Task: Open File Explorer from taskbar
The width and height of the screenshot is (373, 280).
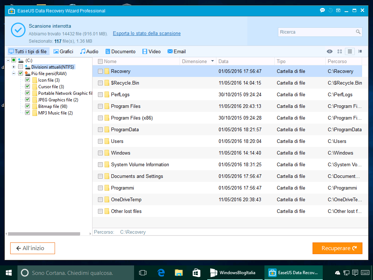Action: coord(178,273)
